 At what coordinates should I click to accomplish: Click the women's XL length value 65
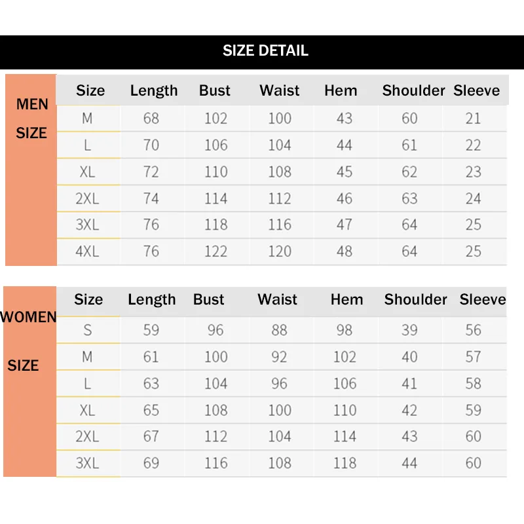151,410
